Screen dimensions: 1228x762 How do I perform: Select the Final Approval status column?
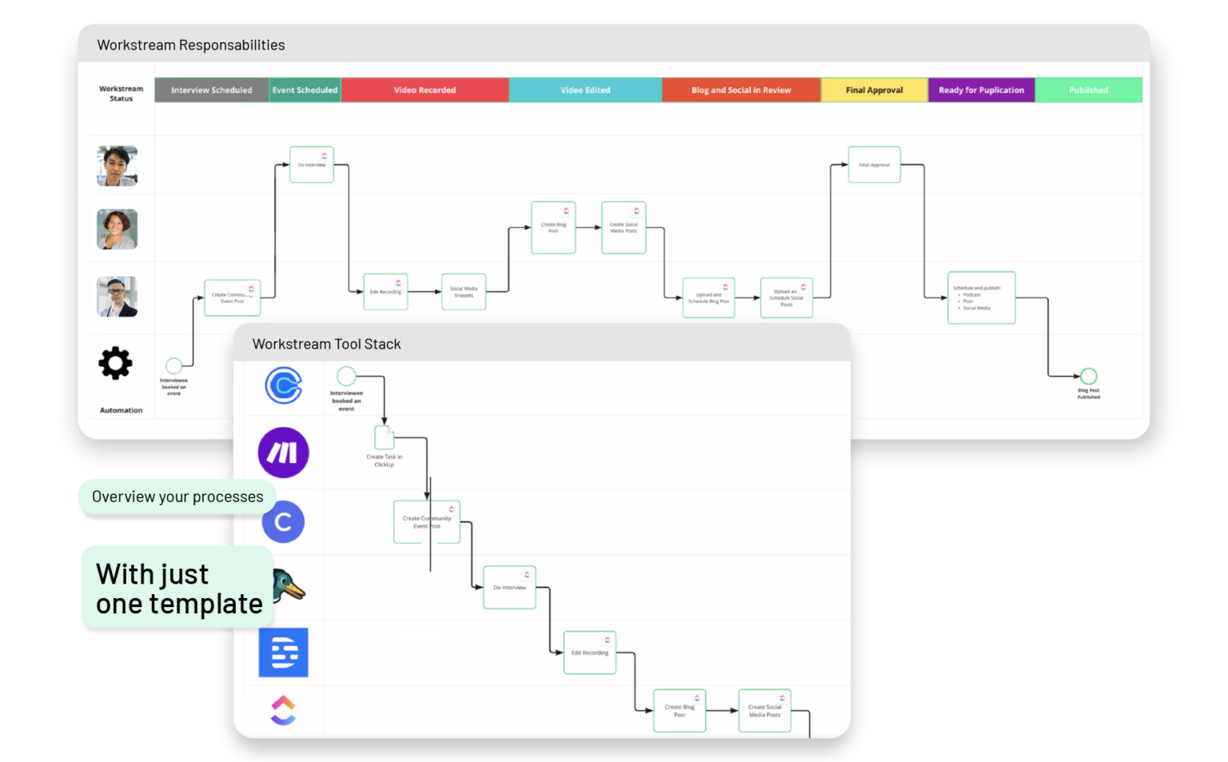coord(875,90)
